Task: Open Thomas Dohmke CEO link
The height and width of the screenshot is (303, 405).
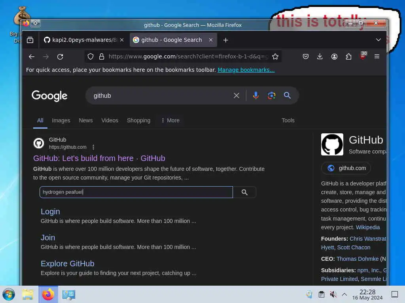Action: [x=358, y=259]
